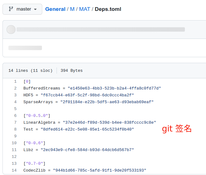Click the ["0.7-0"] section header
The height and width of the screenshot is (175, 206).
(x=34, y=163)
